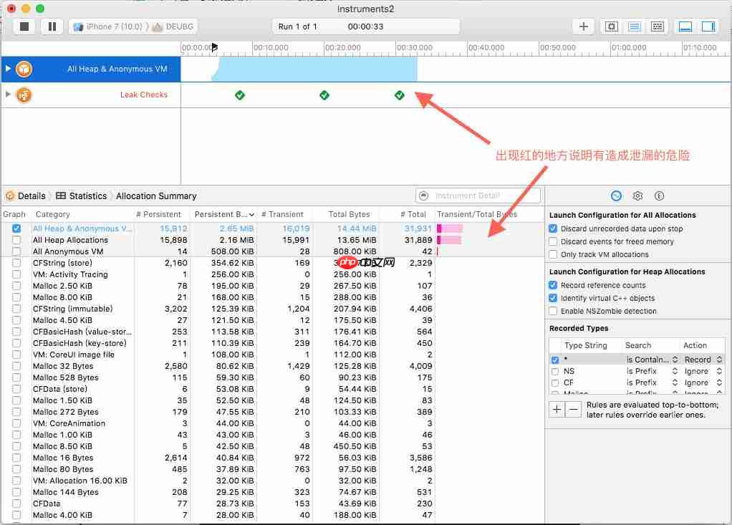Select the Leak Checks instrument icon
This screenshot has height=525, width=732.
(24, 95)
